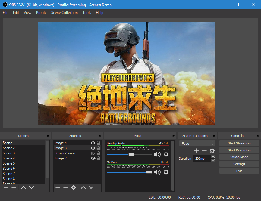Undock the Scene Transitions panel
The image size is (261, 201).
(214, 136)
